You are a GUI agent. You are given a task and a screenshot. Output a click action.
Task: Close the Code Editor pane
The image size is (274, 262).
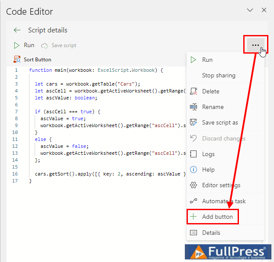(x=264, y=10)
